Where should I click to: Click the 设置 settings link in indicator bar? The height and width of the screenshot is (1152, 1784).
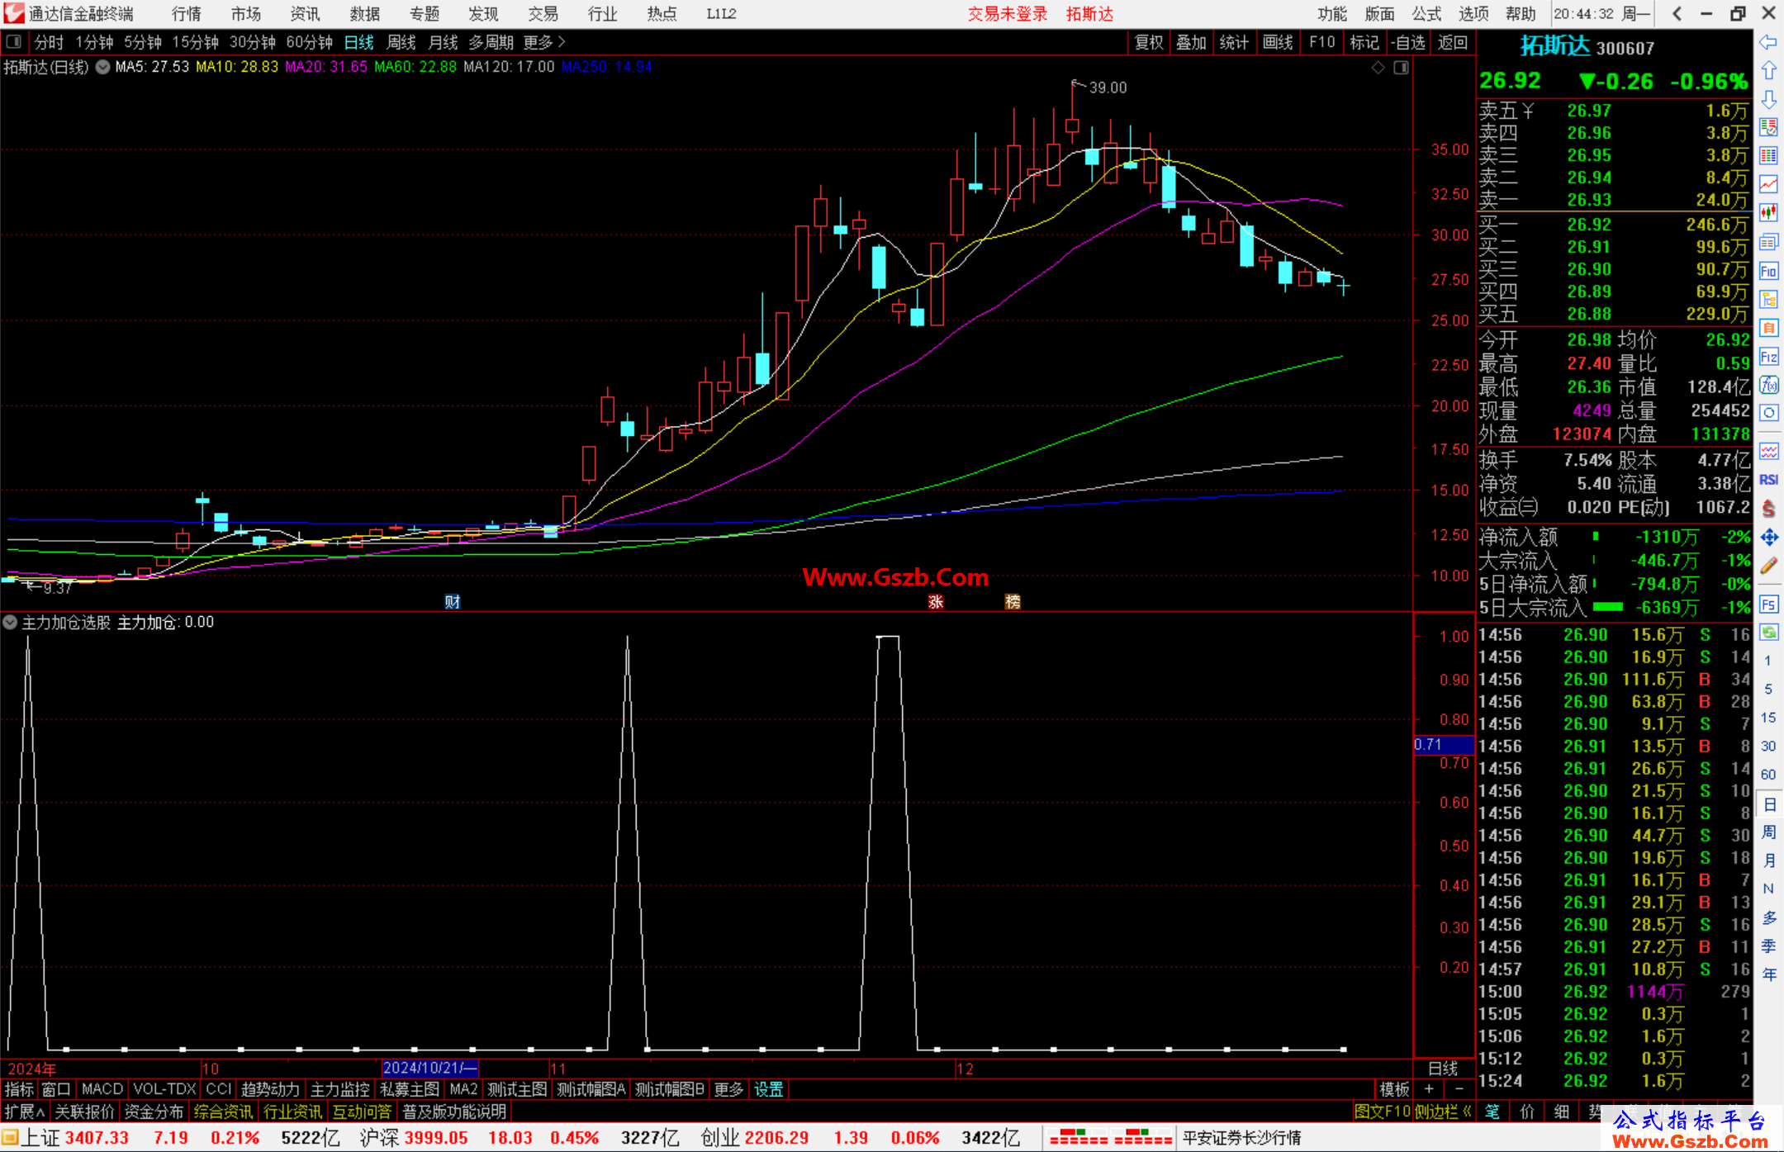pos(768,1089)
